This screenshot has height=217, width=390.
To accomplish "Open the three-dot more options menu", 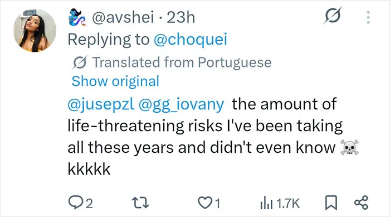I will pyautogui.click(x=368, y=17).
